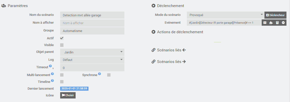Uncheck the Actif checkbox

coord(62,38)
